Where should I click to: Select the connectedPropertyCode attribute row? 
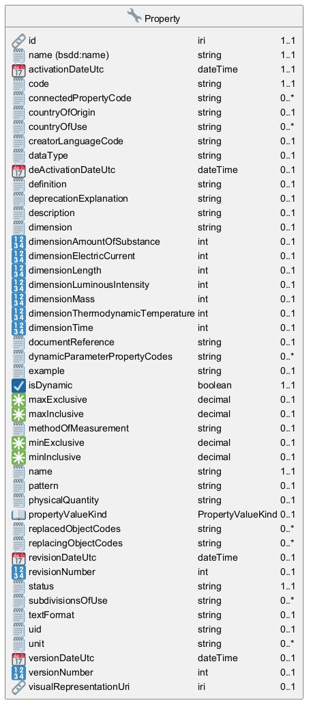click(x=154, y=98)
